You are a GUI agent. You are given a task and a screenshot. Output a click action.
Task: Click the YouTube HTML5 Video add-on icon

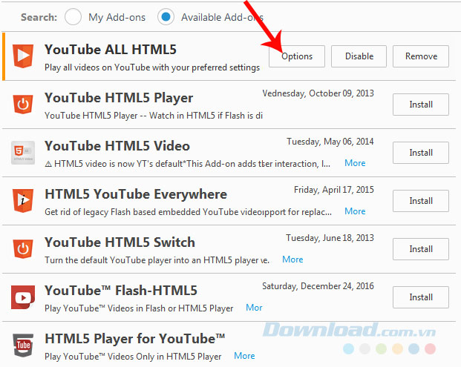23,153
